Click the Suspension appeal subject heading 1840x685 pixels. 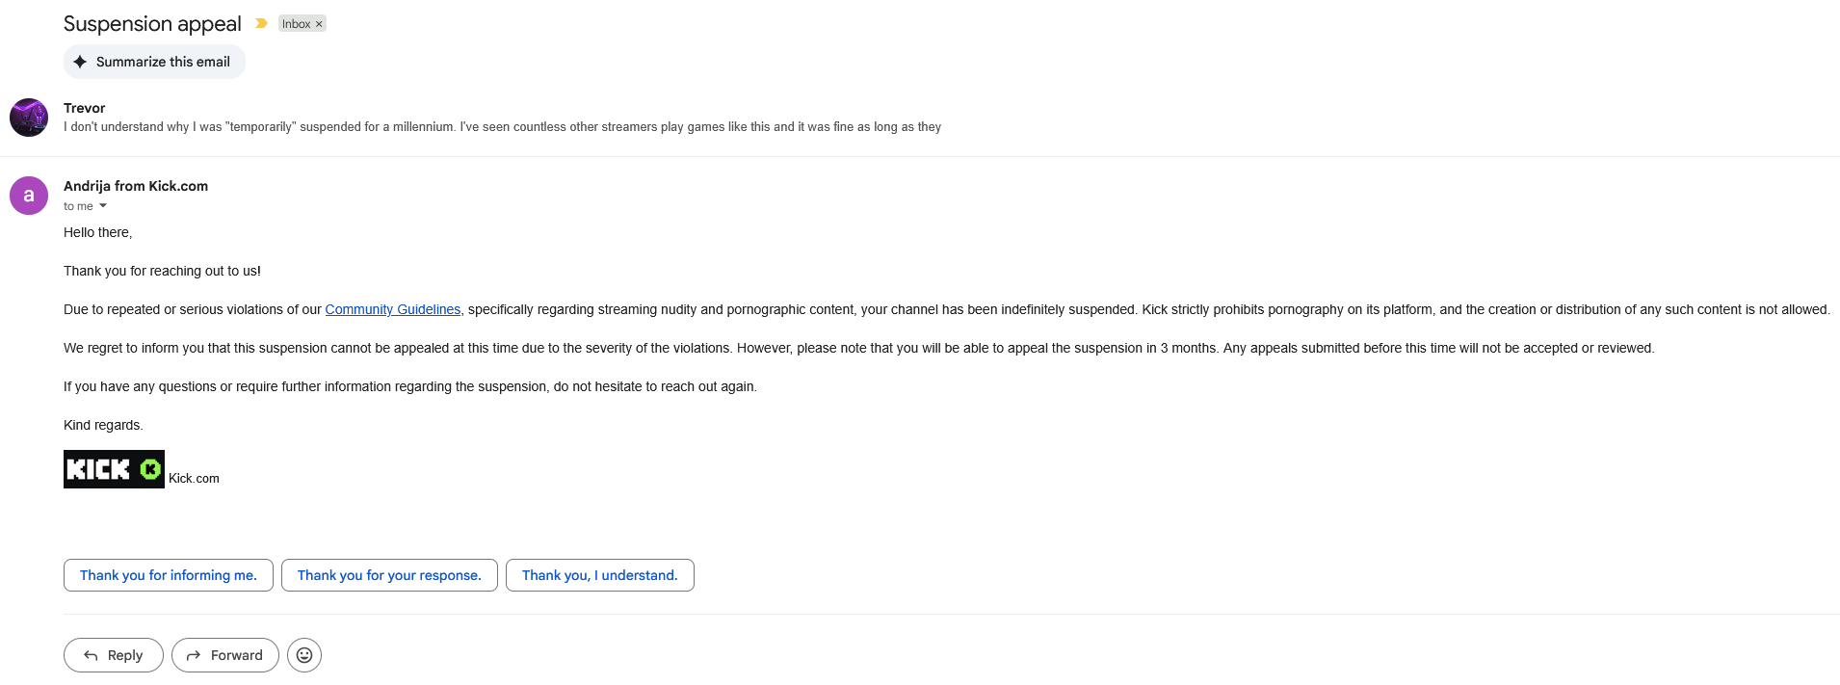[x=152, y=24]
